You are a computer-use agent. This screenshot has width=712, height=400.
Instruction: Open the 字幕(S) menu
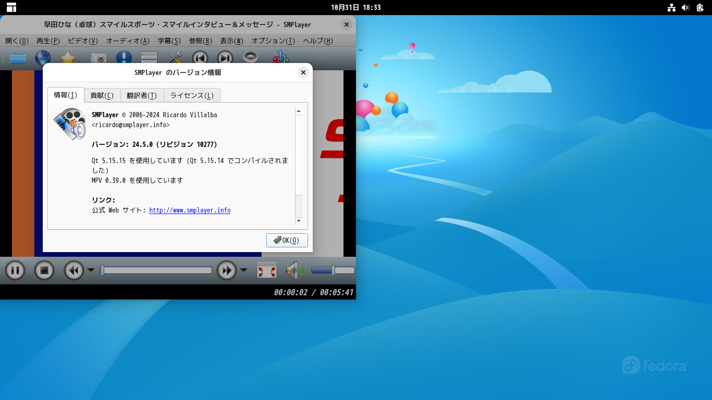tap(169, 41)
